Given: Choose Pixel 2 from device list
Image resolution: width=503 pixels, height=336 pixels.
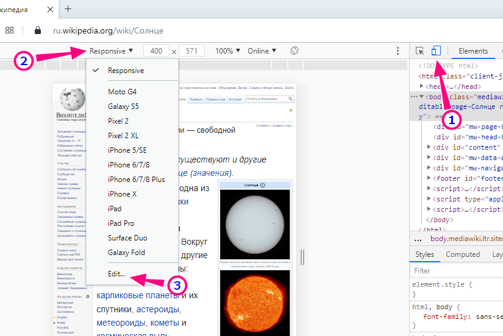Looking at the screenshot, I should (x=132, y=121).
